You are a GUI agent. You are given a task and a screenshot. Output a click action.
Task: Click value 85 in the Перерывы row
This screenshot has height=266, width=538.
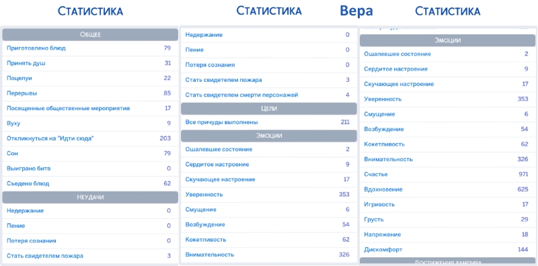[x=167, y=93]
